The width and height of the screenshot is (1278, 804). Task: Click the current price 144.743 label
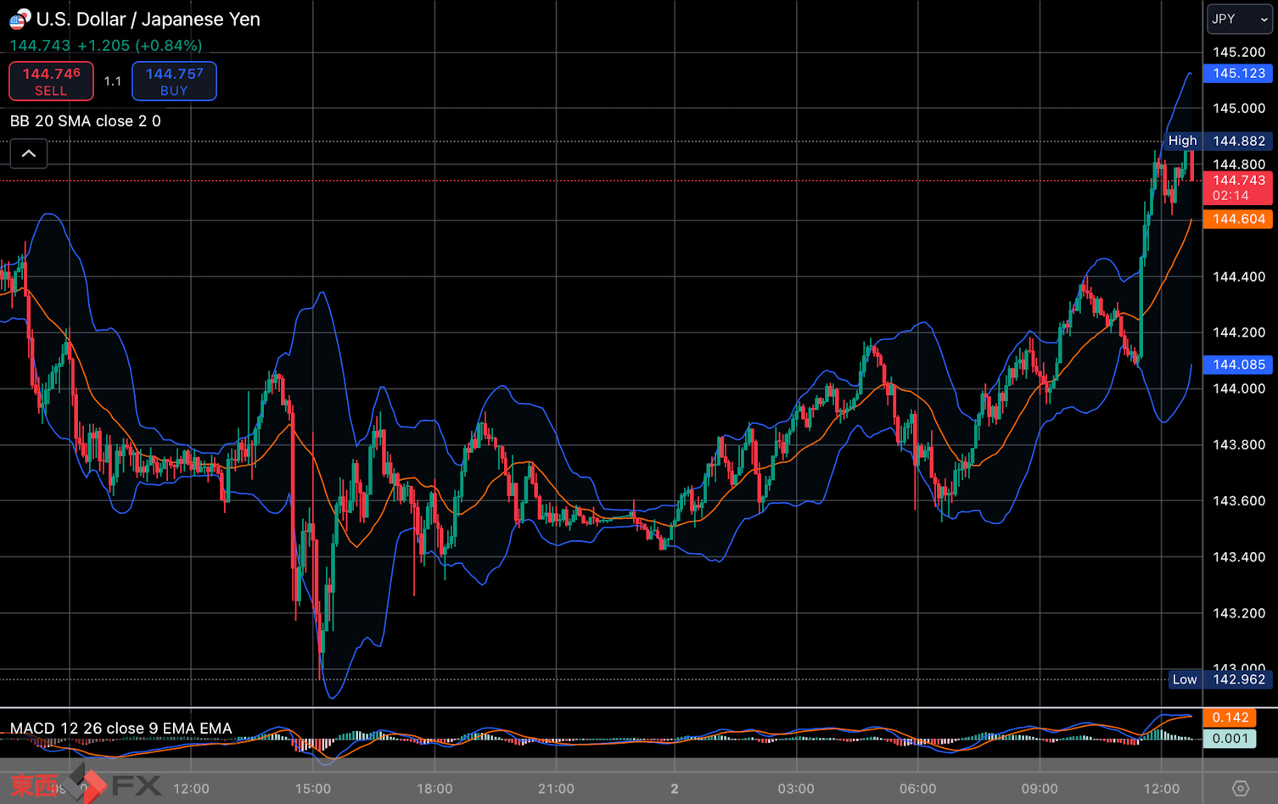tap(1238, 187)
